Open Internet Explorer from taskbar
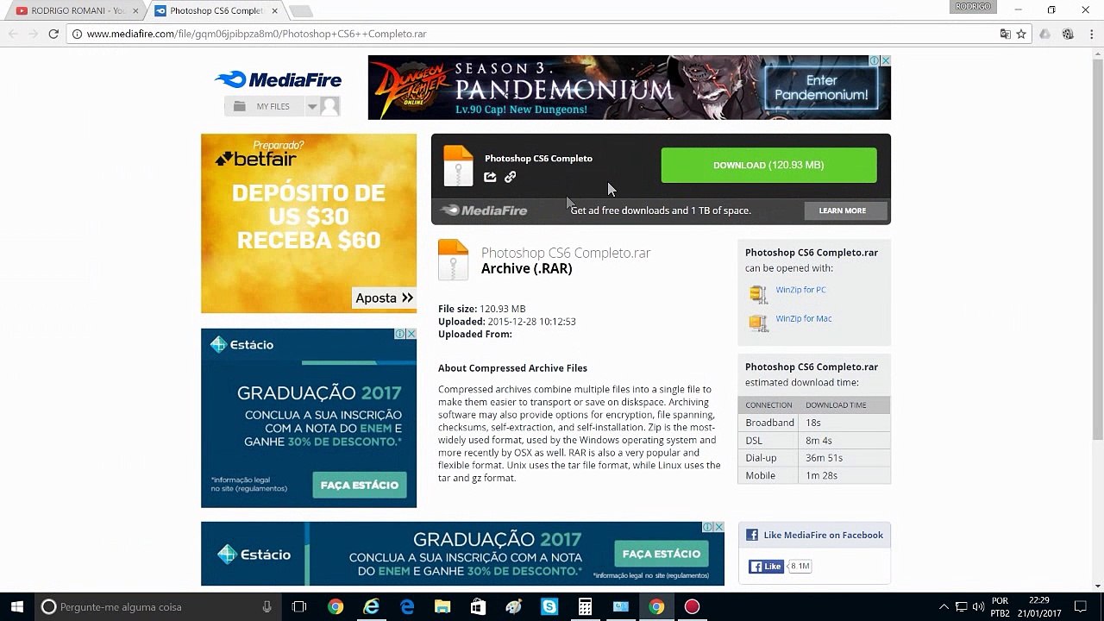1104x621 pixels. [x=371, y=607]
